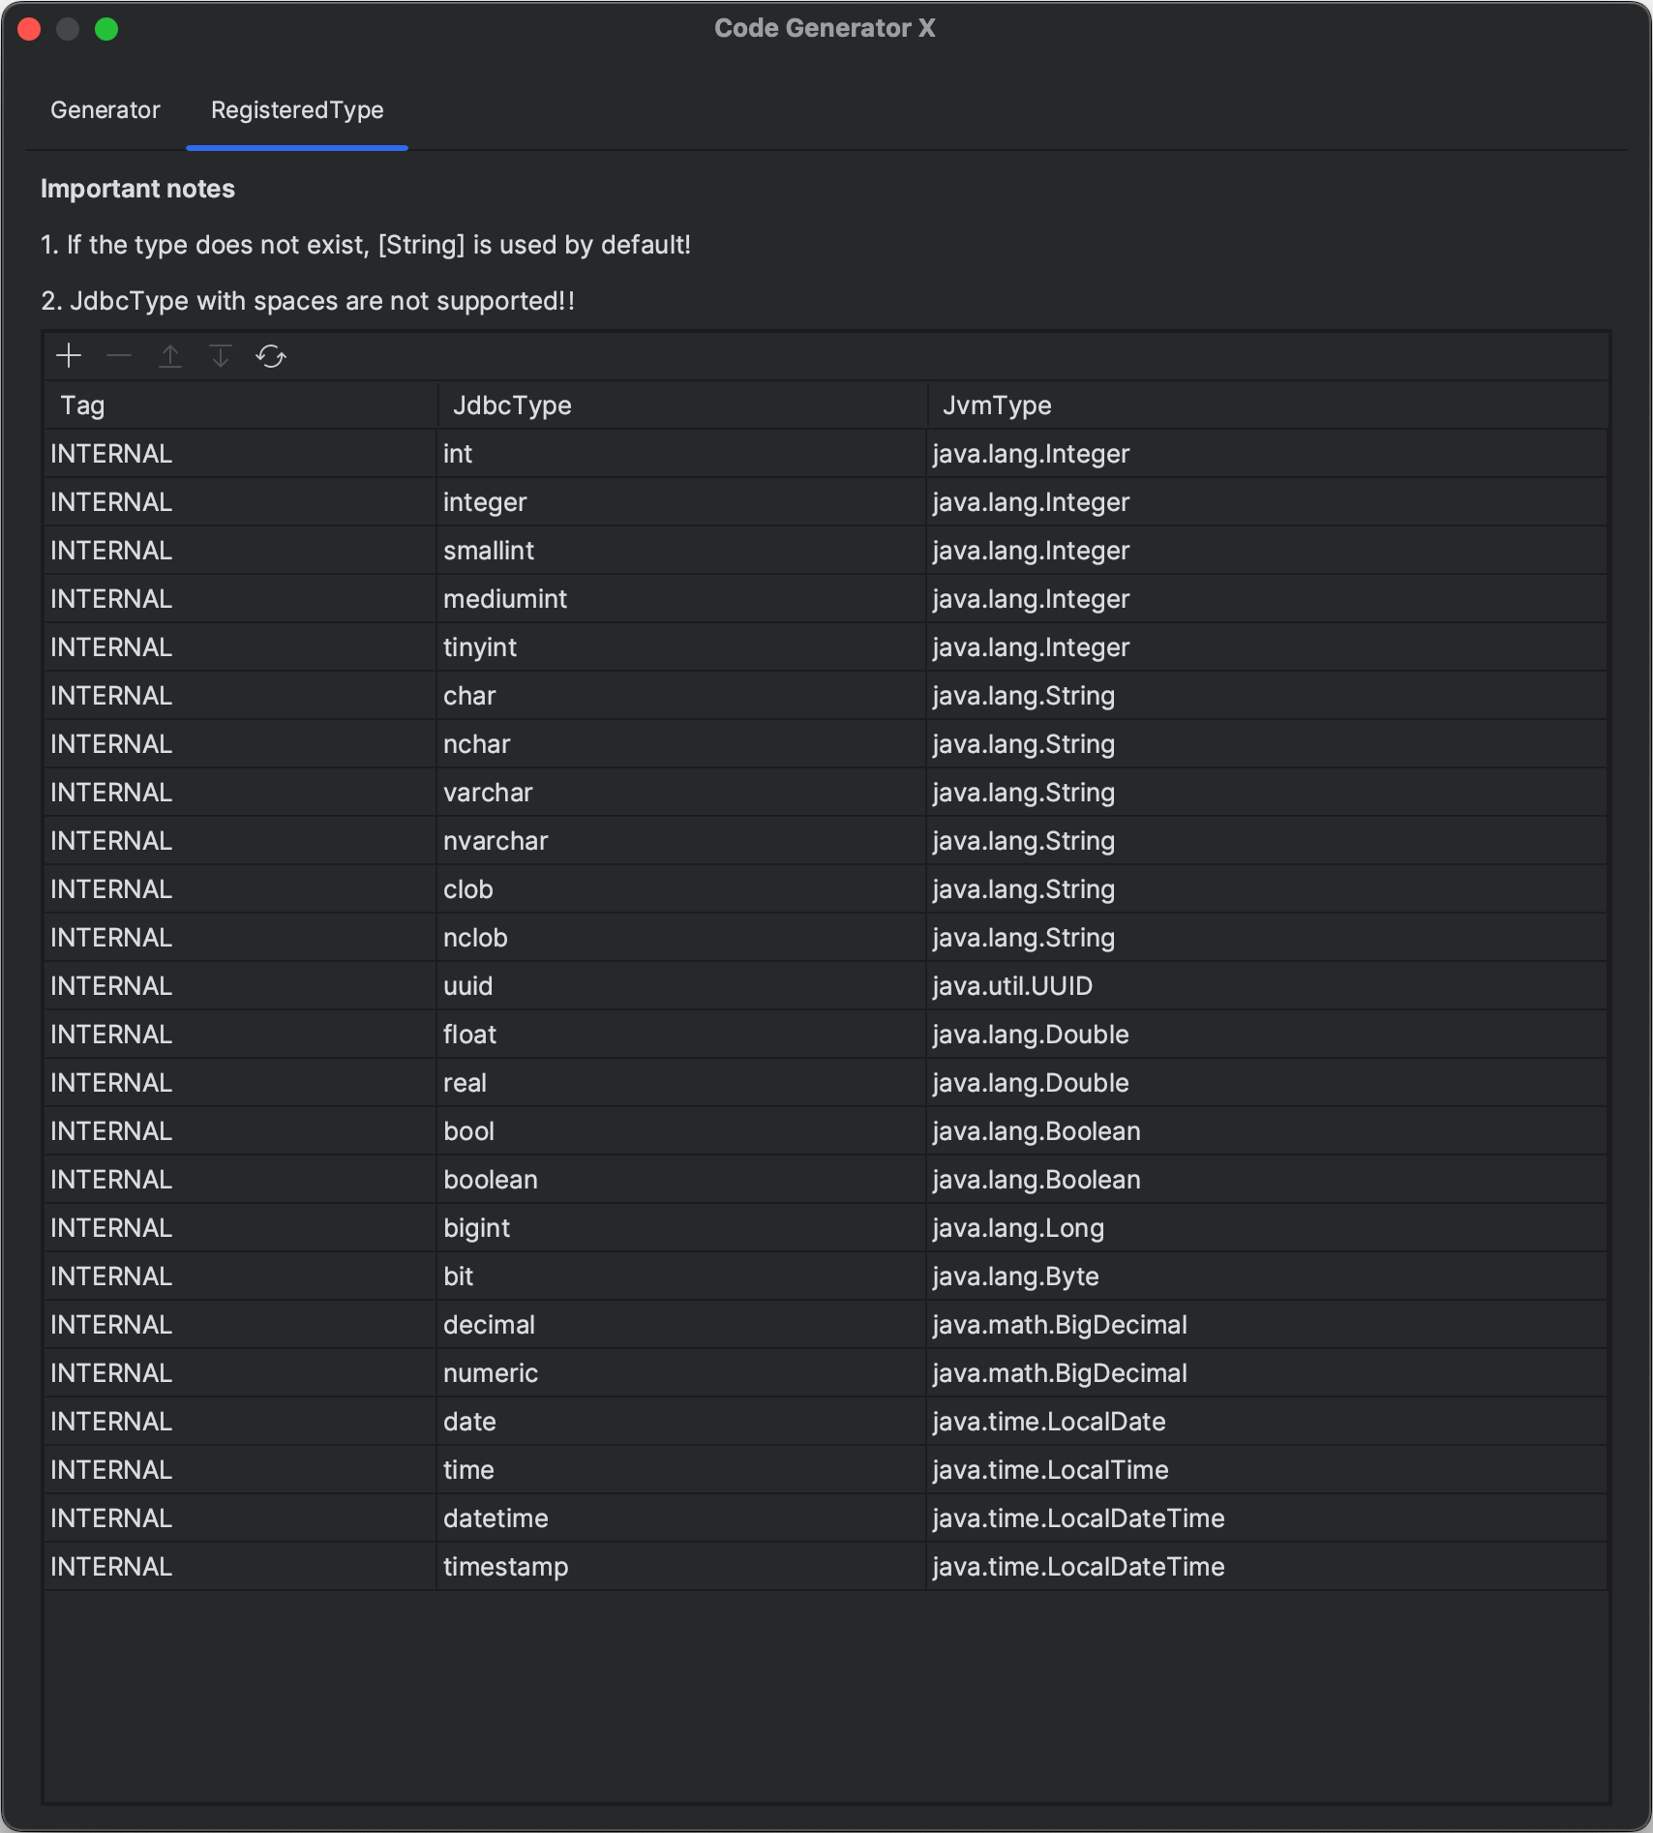Click the java.time.LocalDate JvmType cell
This screenshot has height=1833, width=1653.
(1267, 1422)
